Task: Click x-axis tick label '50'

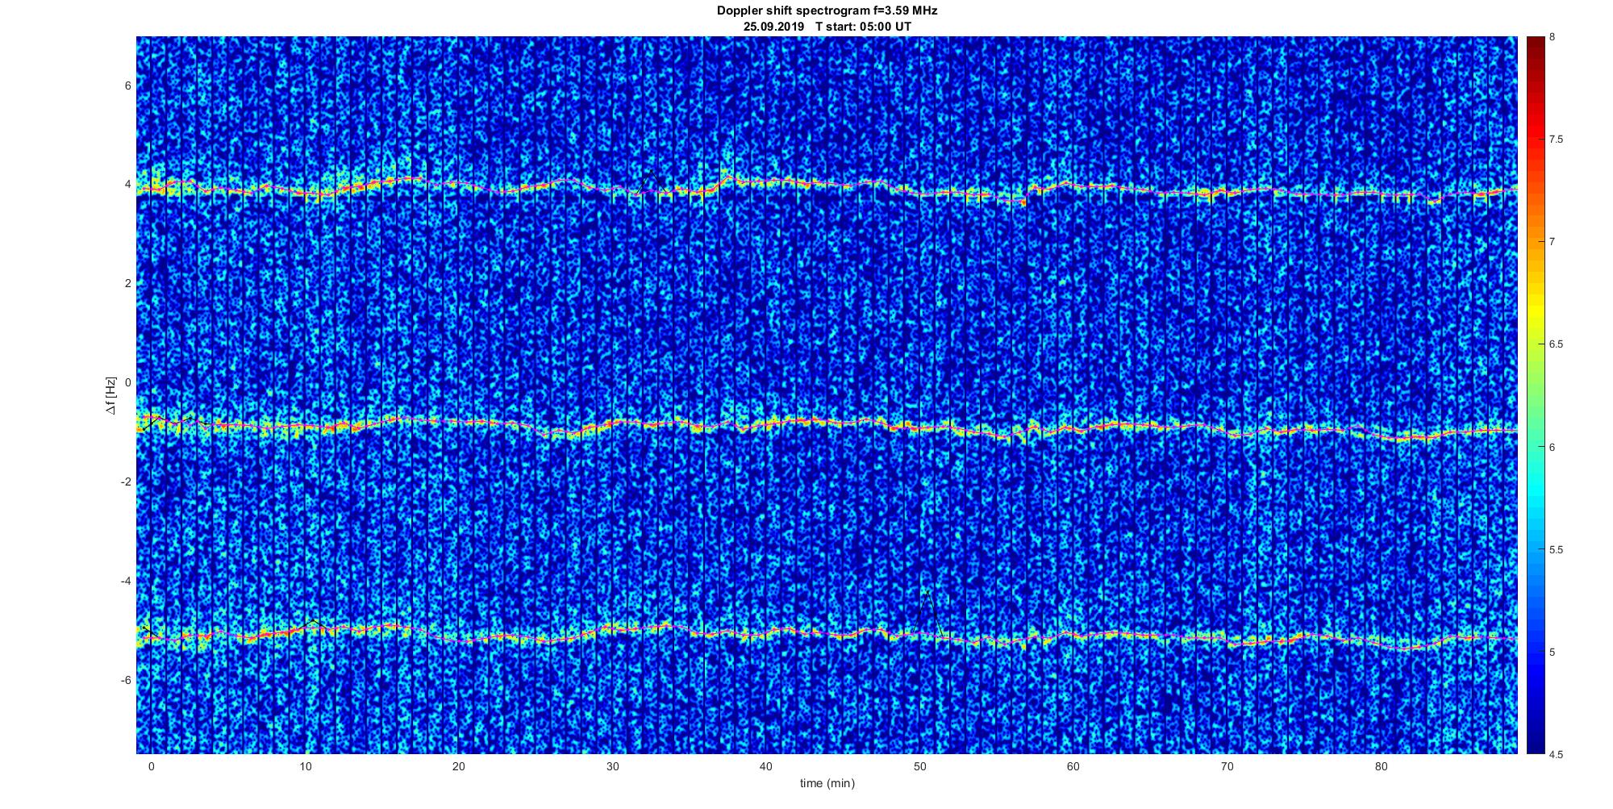Action: coord(919,766)
